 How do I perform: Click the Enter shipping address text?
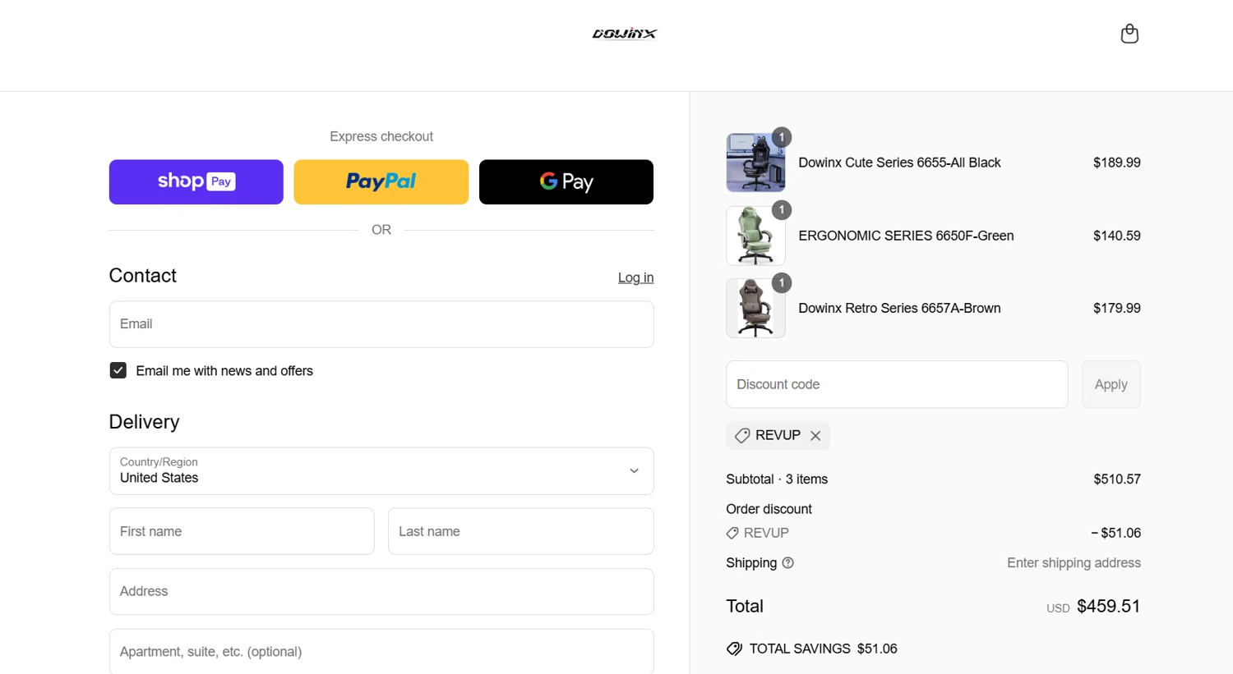point(1074,563)
